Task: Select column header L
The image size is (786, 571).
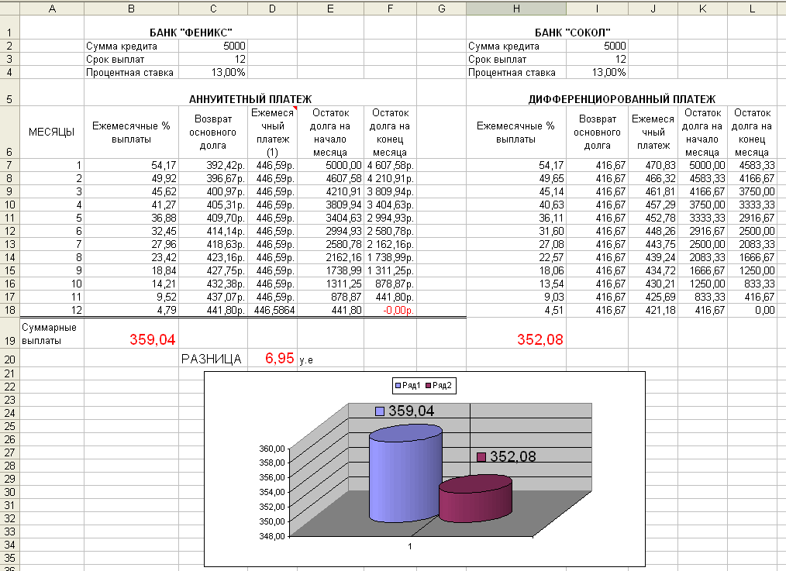Action: pos(752,9)
